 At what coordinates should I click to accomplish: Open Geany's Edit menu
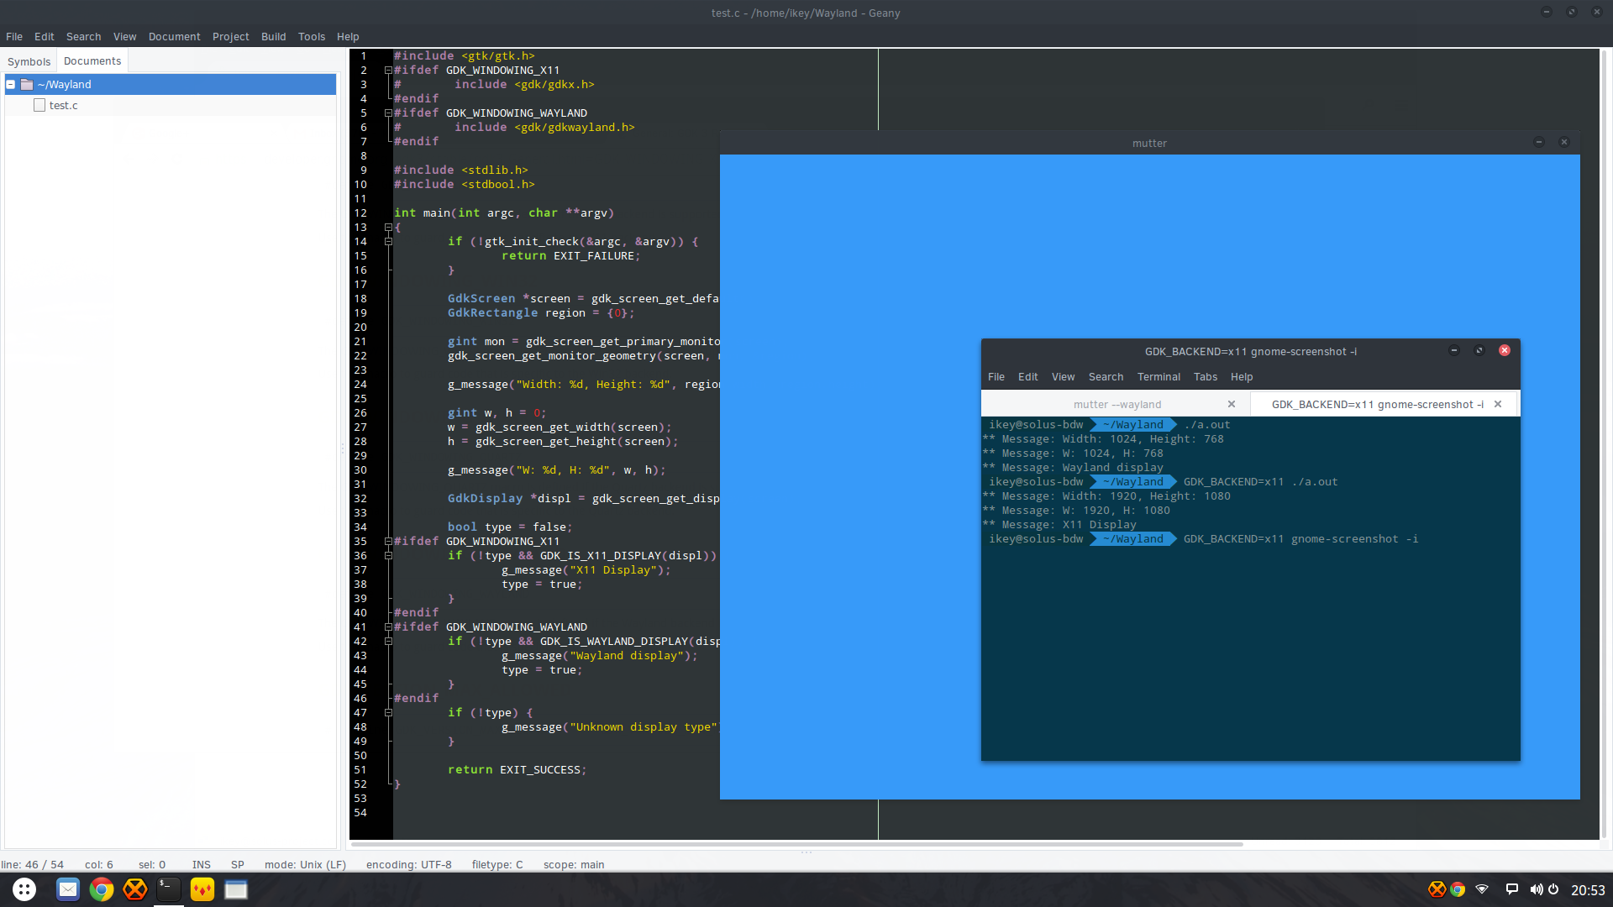pos(45,37)
